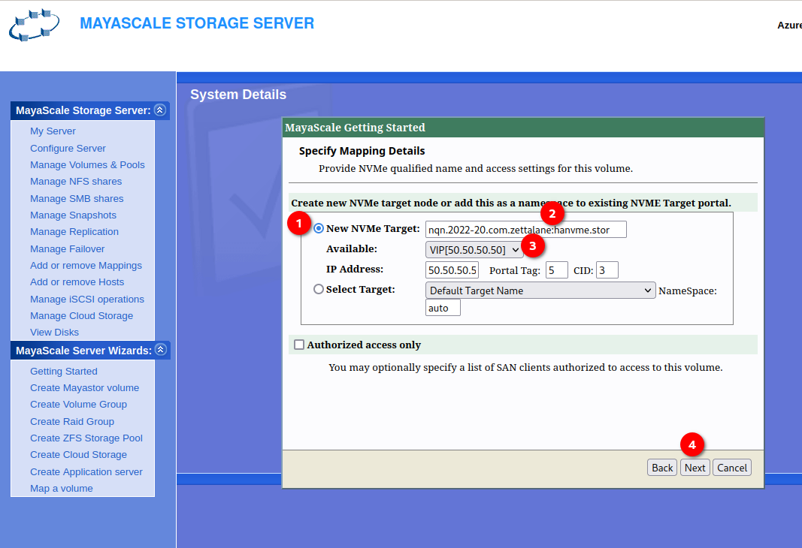Viewport: 802px width, 548px height.
Task: Choose the Select Target radio option
Action: [x=319, y=289]
